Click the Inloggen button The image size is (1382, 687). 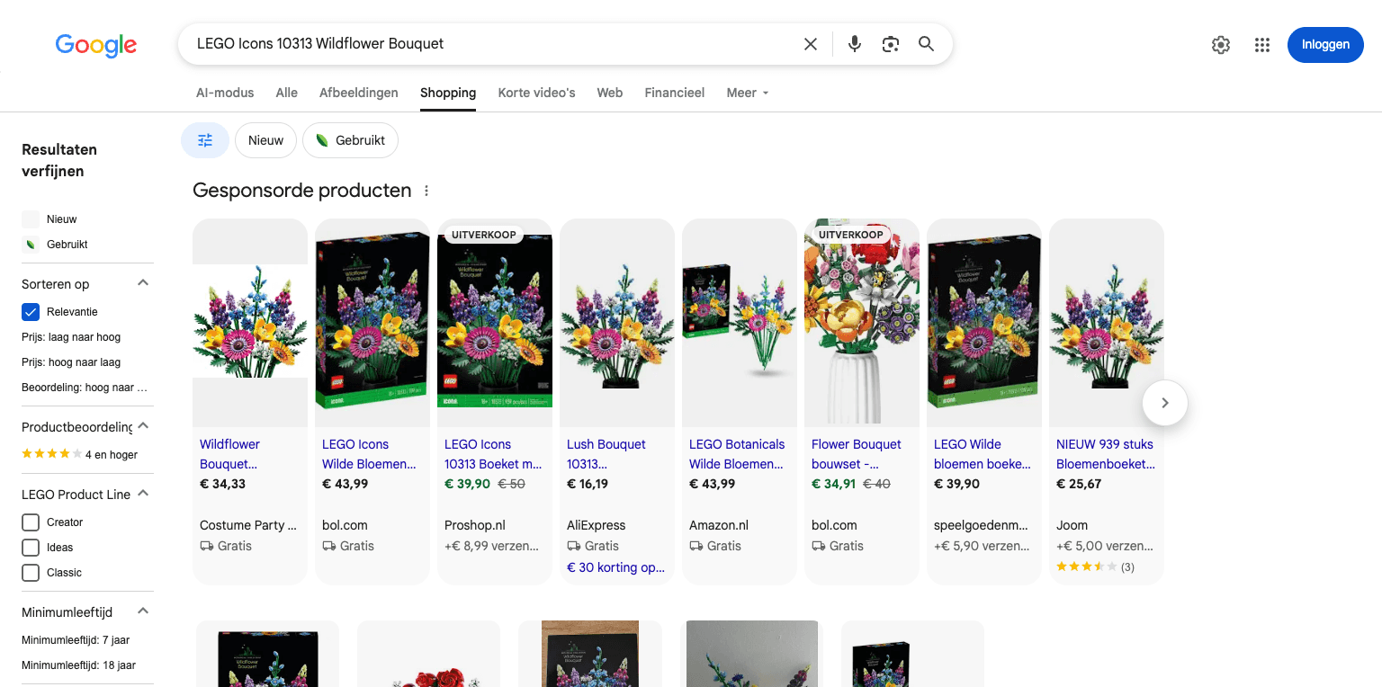tap(1325, 45)
